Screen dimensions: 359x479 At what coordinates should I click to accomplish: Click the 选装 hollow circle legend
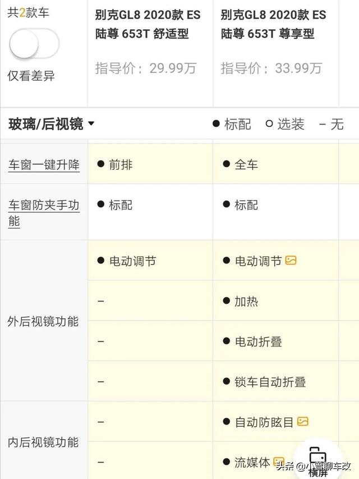click(285, 124)
